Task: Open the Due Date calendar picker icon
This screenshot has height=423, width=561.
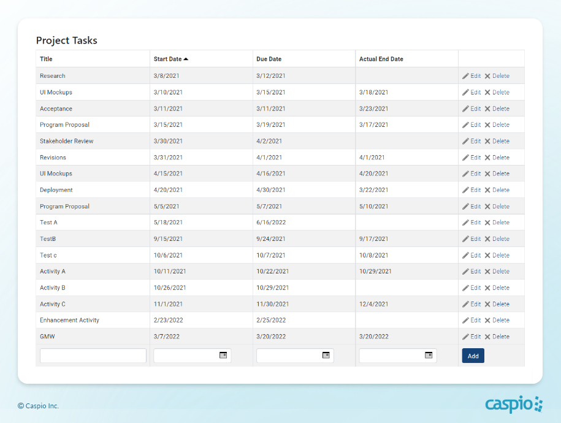Action: (x=326, y=355)
